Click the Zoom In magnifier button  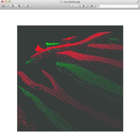tap(19, 6)
